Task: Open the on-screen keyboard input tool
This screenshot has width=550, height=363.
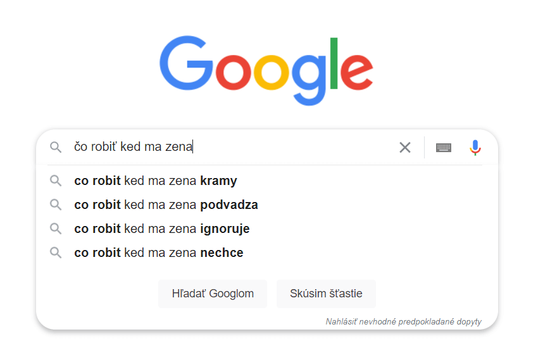Action: coord(444,148)
